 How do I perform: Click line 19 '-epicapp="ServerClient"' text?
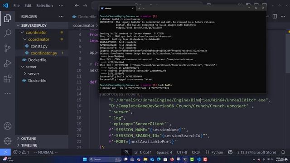coord(140,124)
